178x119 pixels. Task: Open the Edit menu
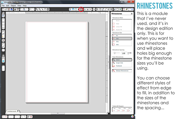click(8, 6)
